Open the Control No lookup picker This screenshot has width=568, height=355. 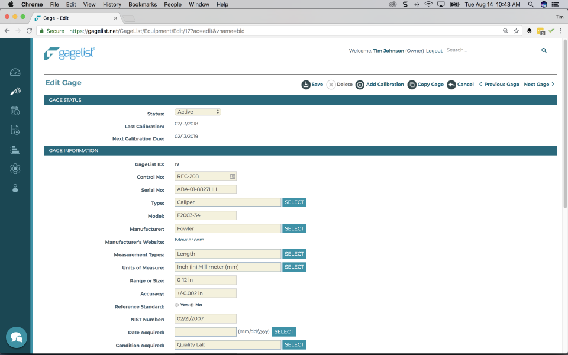click(232, 176)
